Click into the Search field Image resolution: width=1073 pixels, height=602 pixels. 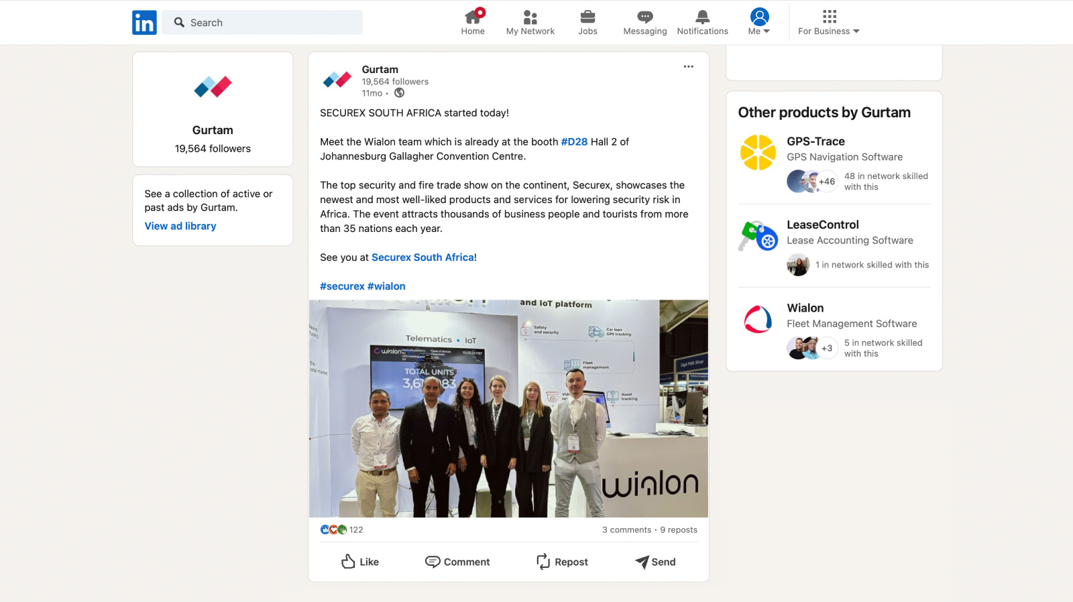click(262, 22)
